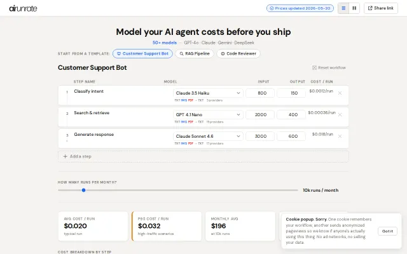
Task: Click the airunrate logo
Action: [x=23, y=8]
